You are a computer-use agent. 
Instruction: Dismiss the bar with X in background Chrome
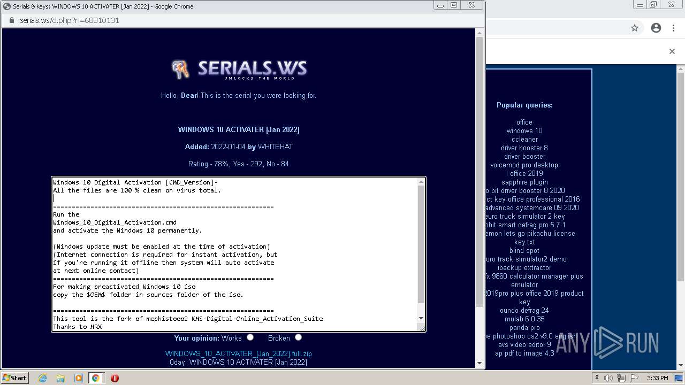(x=672, y=51)
